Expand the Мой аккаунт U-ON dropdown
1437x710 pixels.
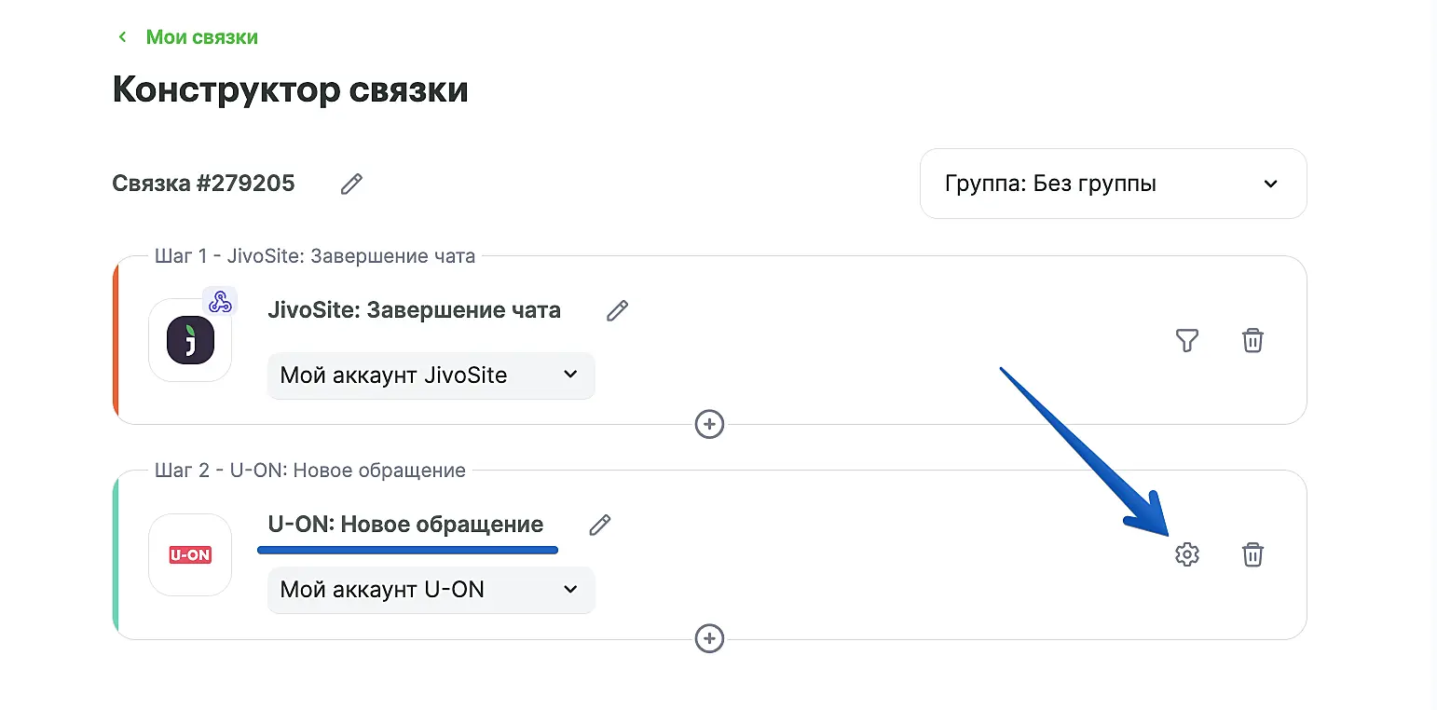point(431,590)
